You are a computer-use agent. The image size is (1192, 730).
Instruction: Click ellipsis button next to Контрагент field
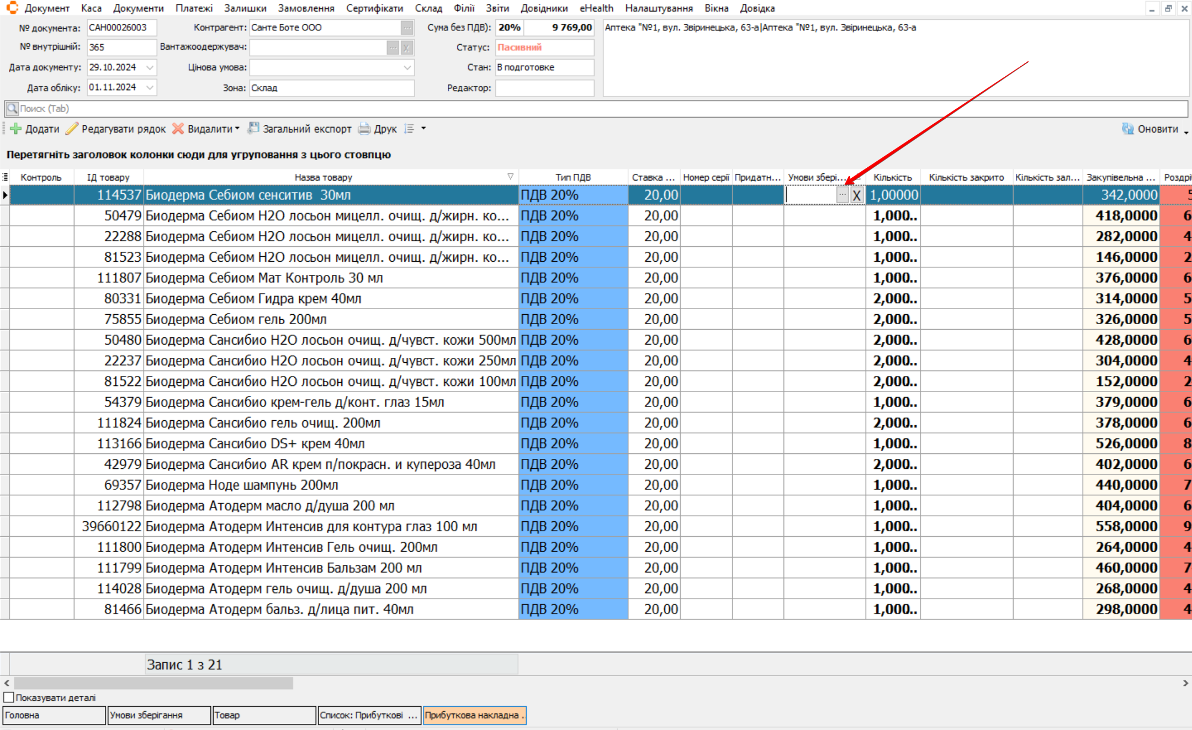pos(407,28)
